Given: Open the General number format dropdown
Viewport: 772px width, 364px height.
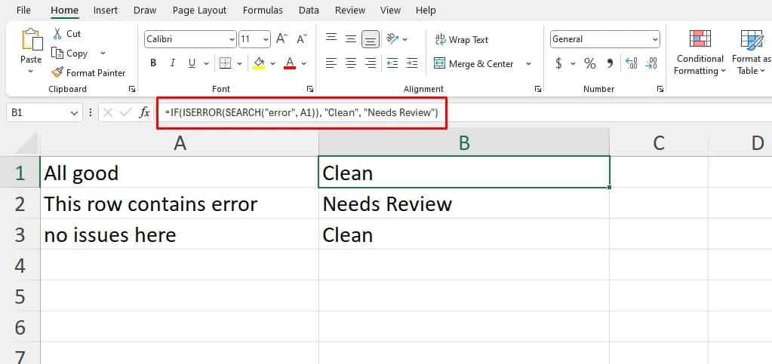Looking at the screenshot, I should tap(655, 39).
